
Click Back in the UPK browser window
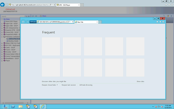click(2, 5)
